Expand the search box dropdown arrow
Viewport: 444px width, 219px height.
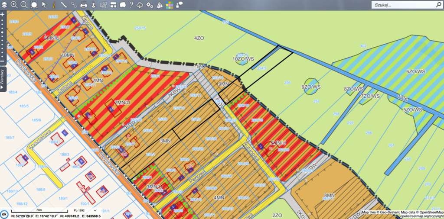(438, 5)
